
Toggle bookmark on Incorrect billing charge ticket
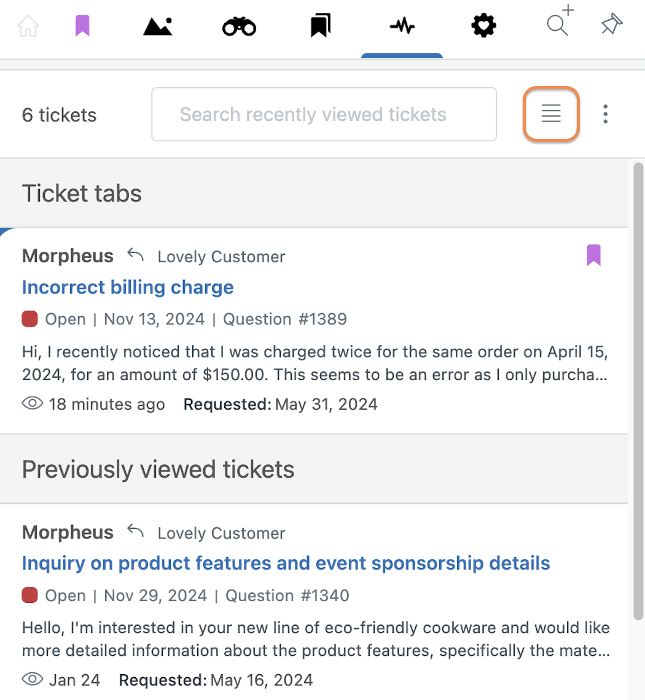coord(593,255)
